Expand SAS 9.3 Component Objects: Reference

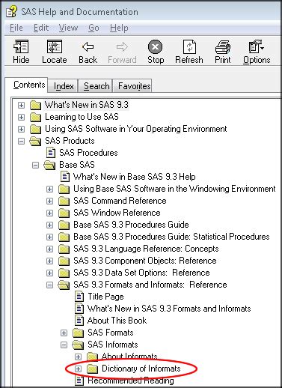click(49, 261)
